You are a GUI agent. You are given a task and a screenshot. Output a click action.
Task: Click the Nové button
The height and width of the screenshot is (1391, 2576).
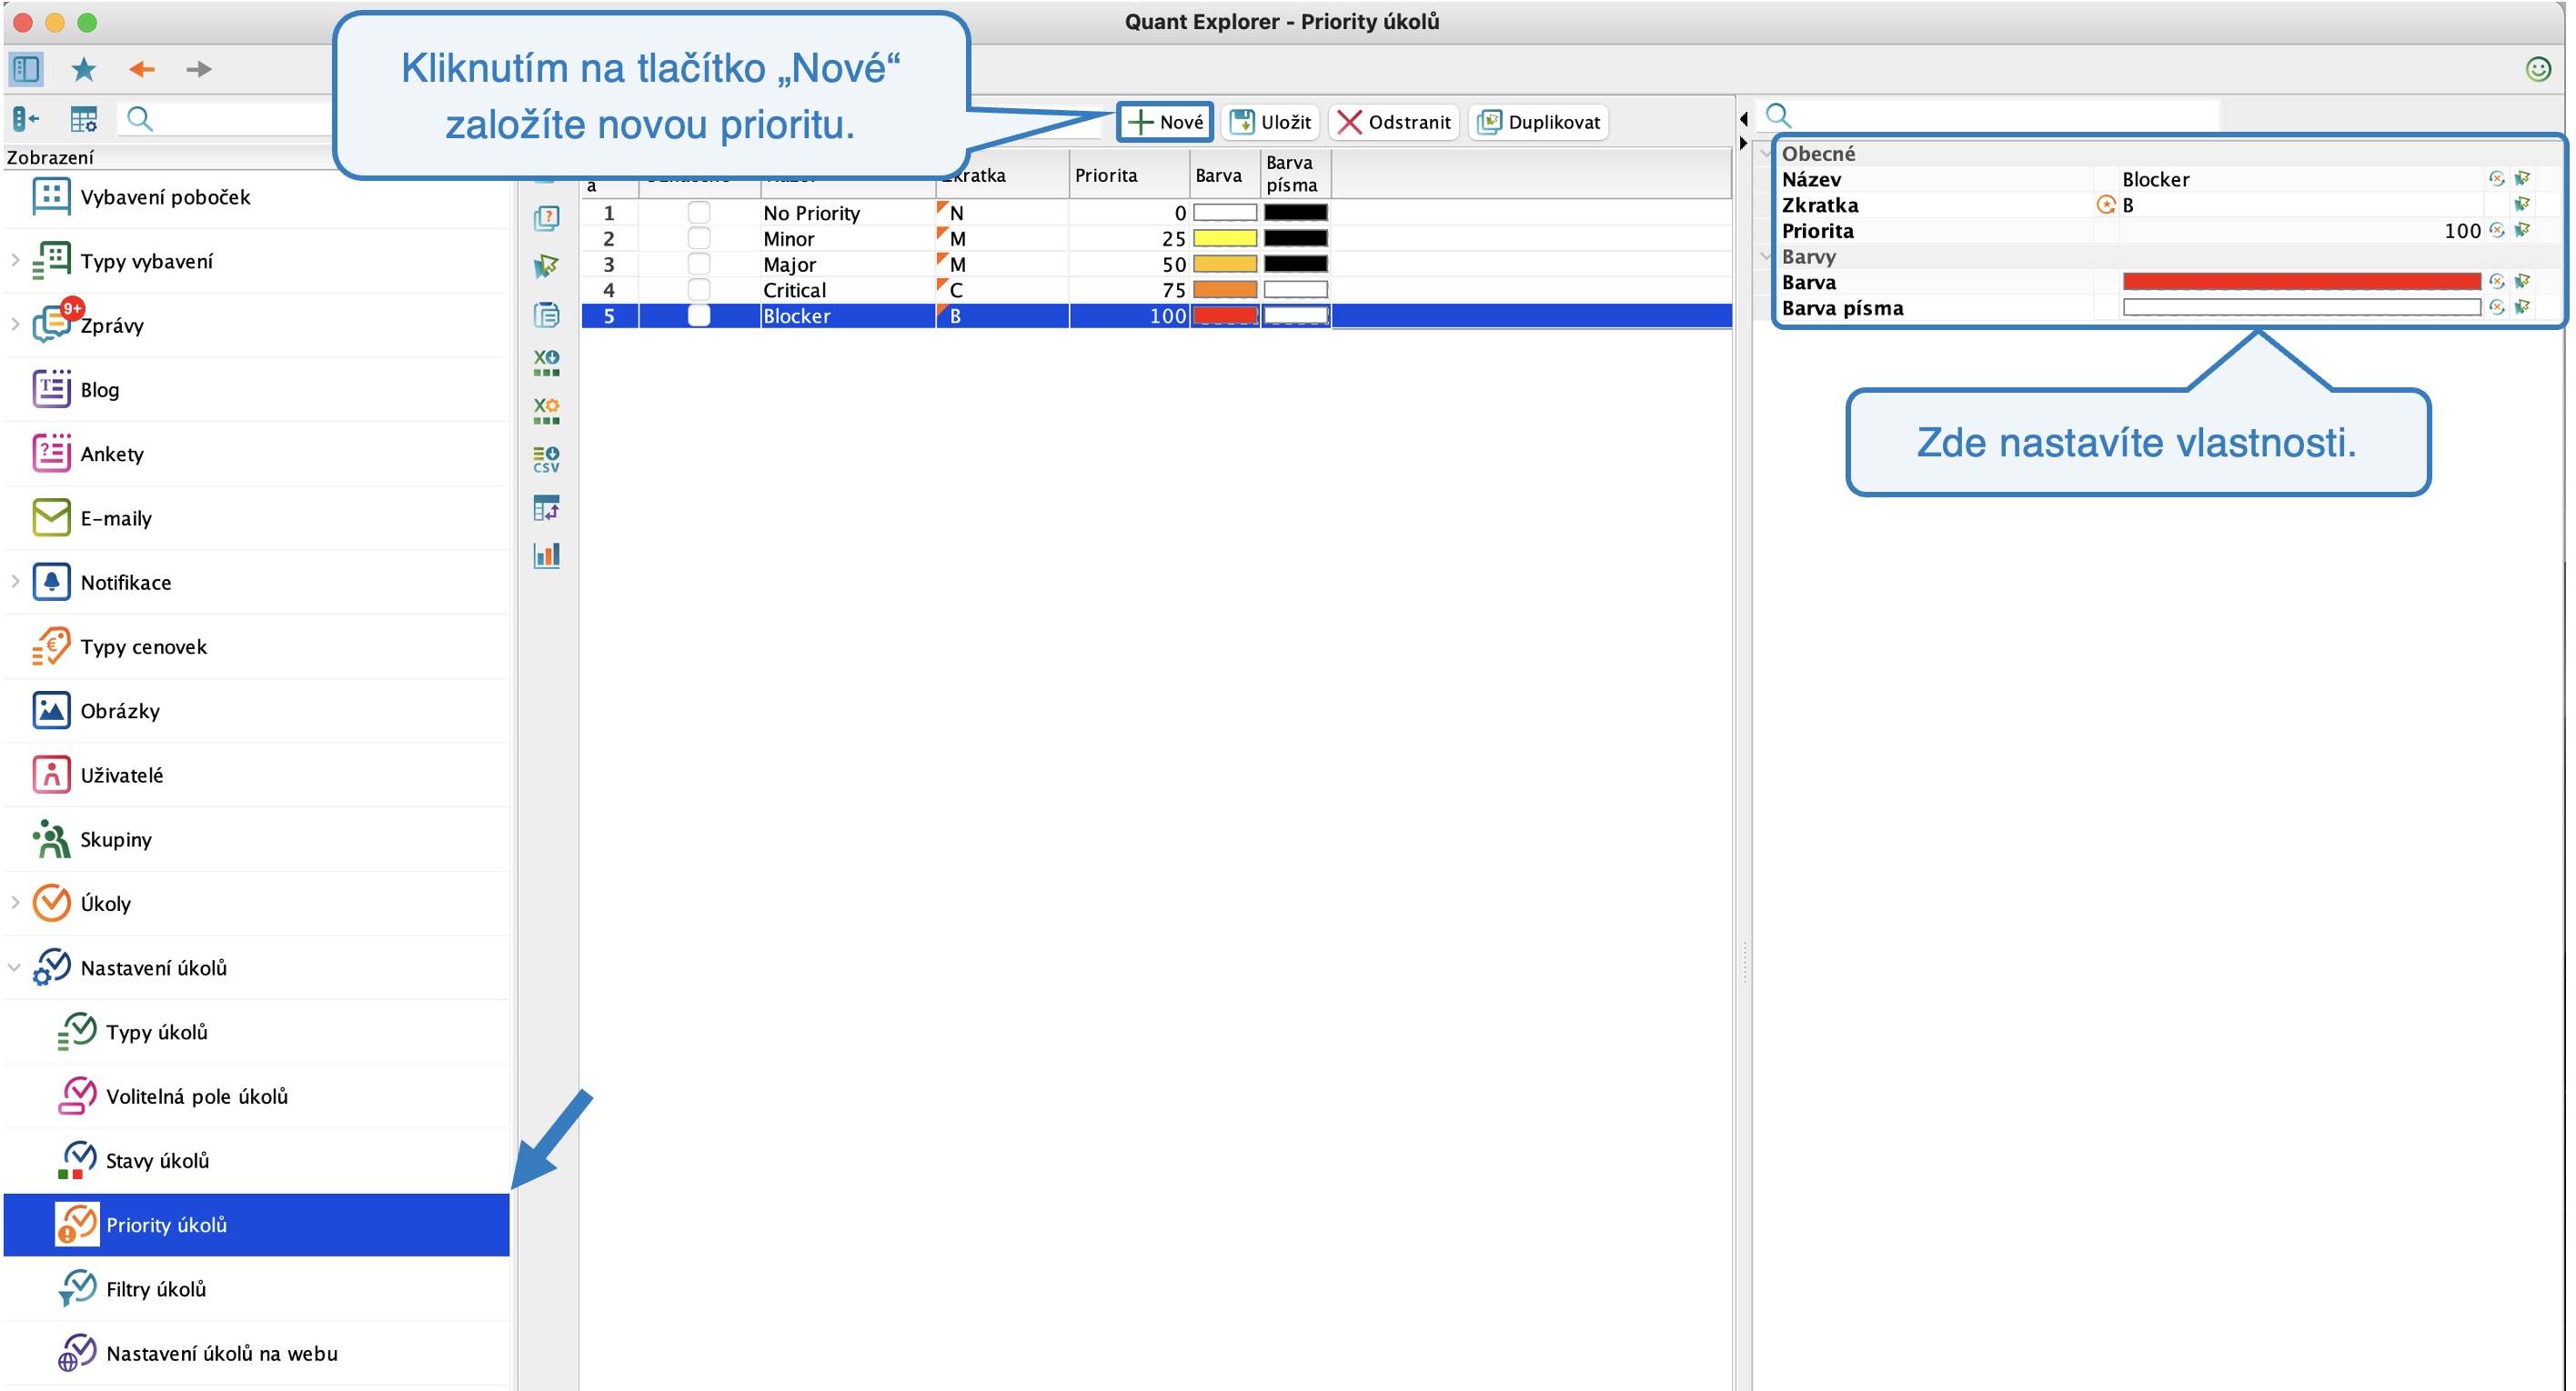point(1166,122)
